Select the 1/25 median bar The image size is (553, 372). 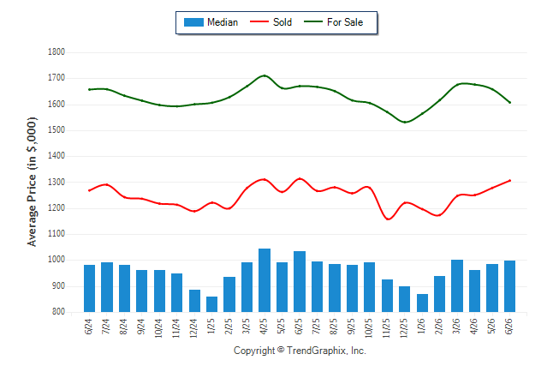(x=211, y=304)
